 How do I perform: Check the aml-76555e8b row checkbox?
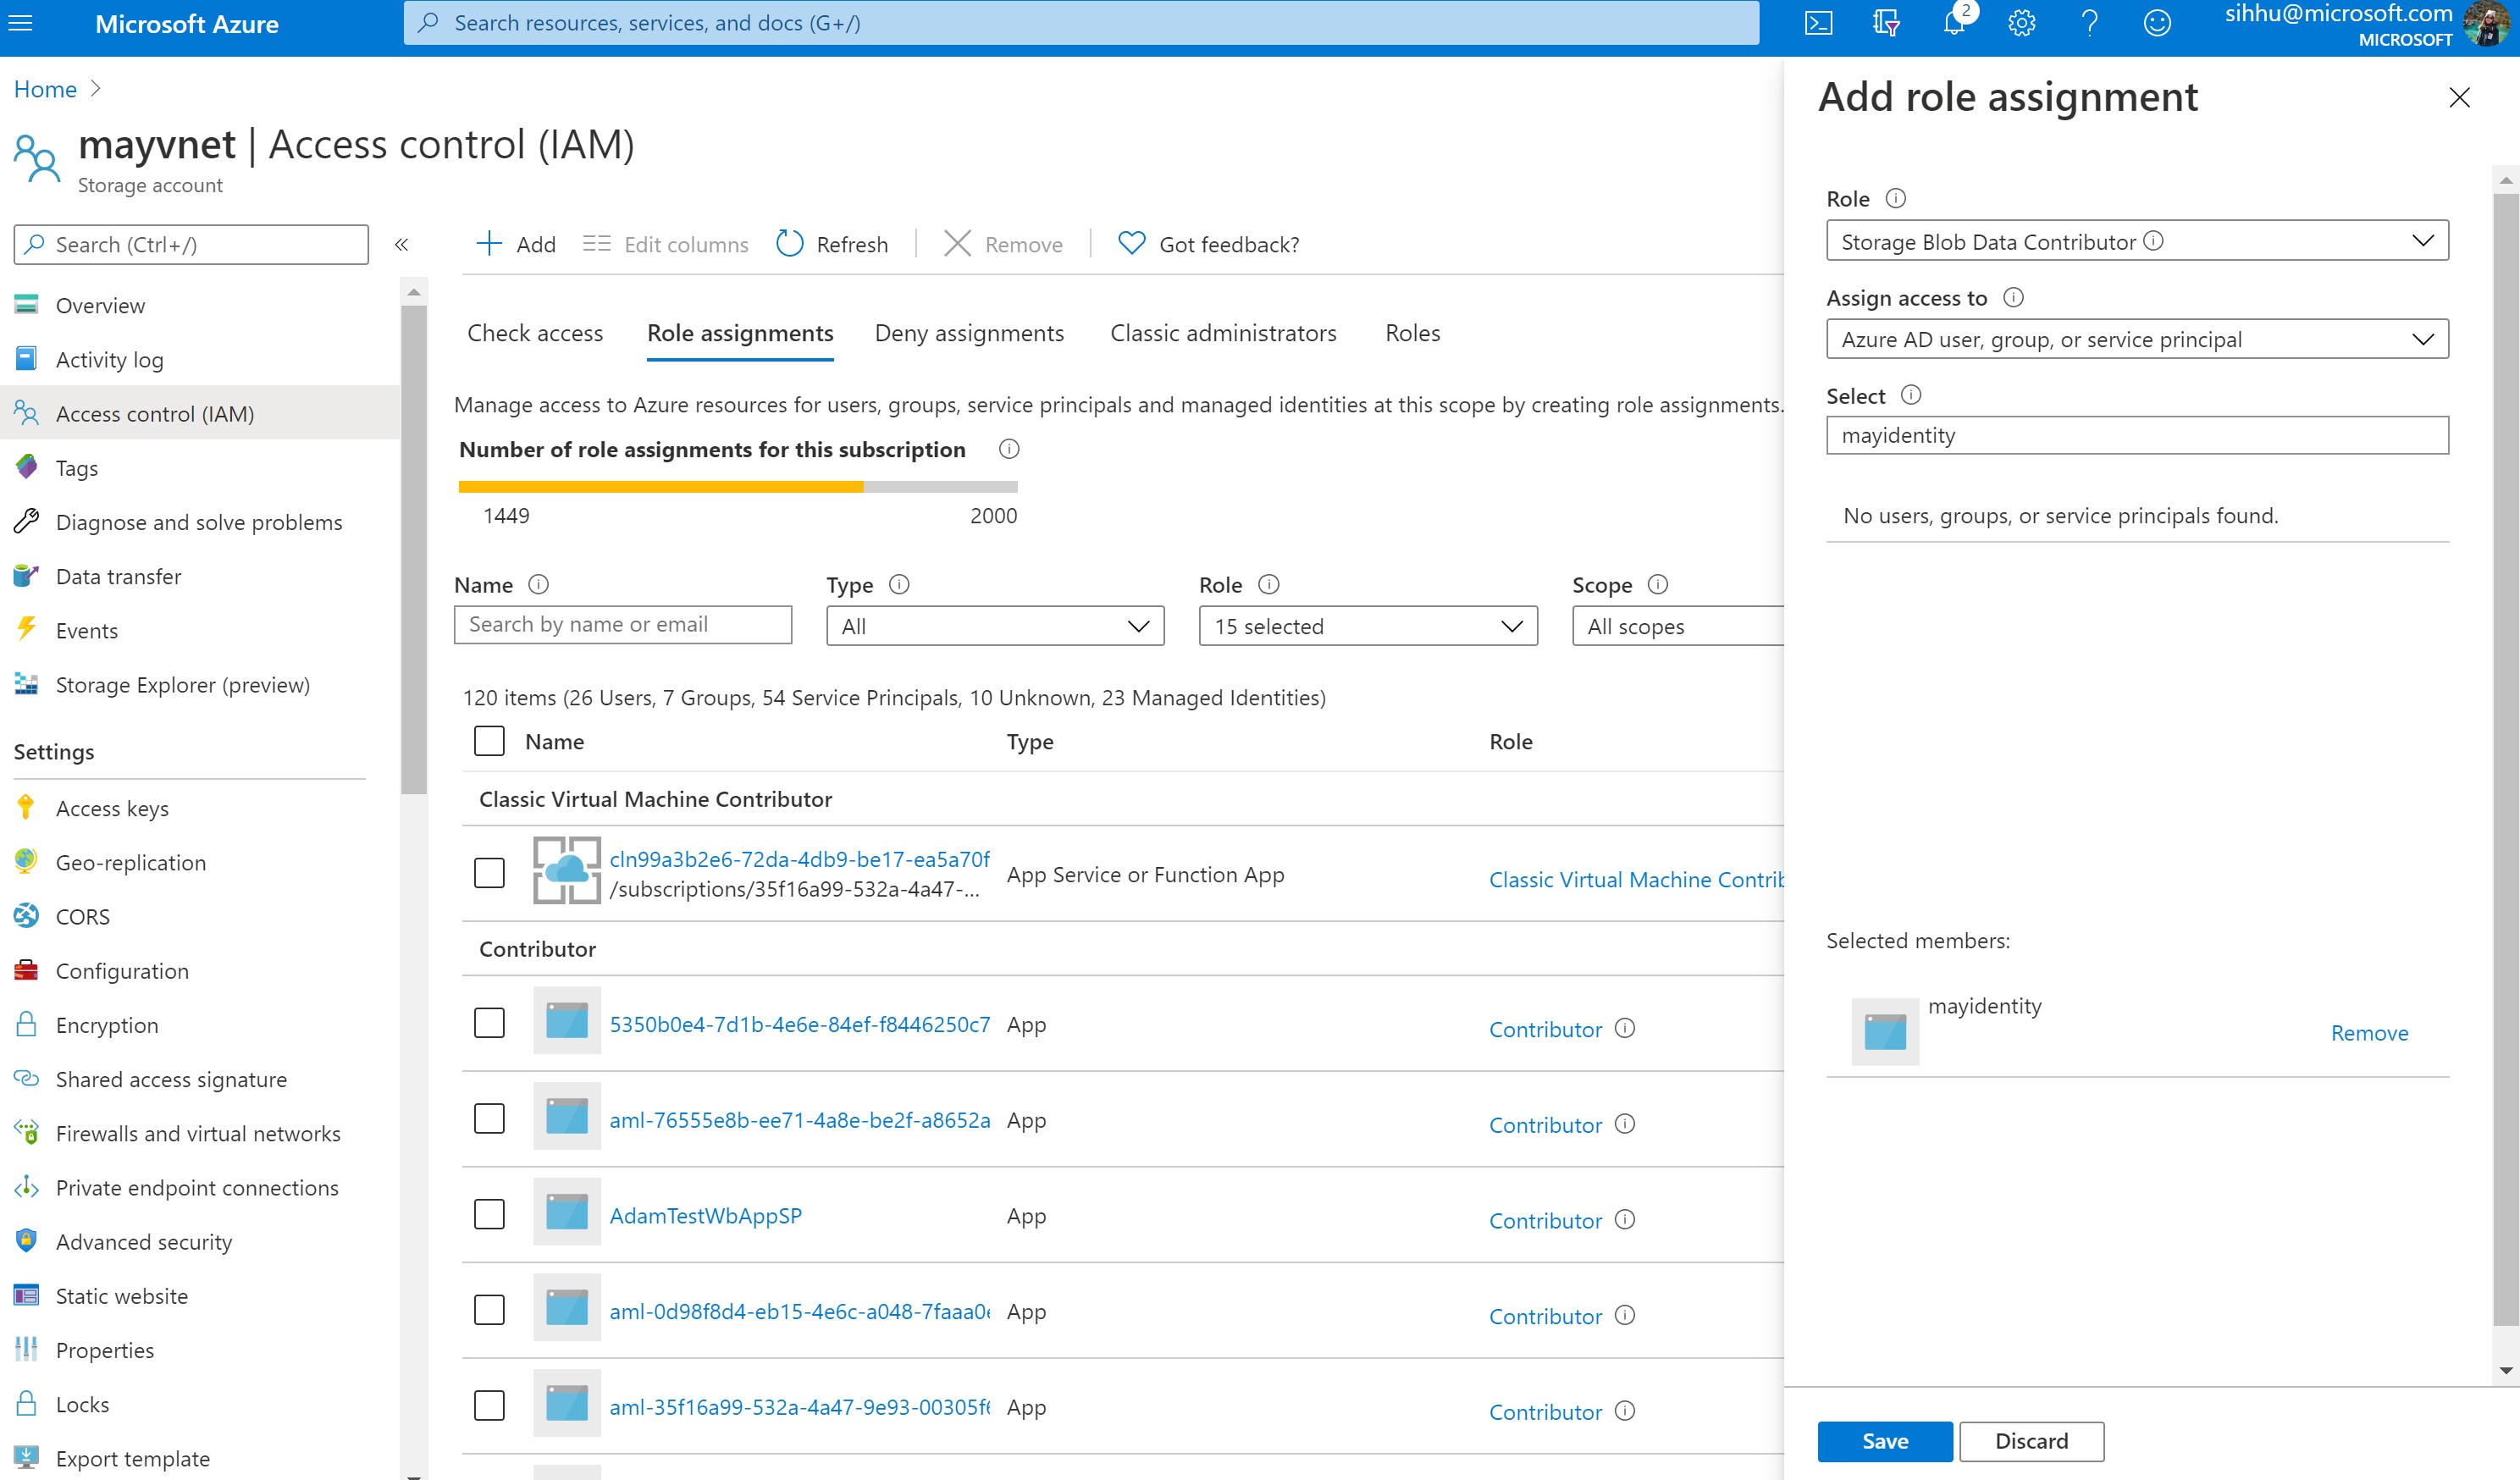pyautogui.click(x=489, y=1118)
